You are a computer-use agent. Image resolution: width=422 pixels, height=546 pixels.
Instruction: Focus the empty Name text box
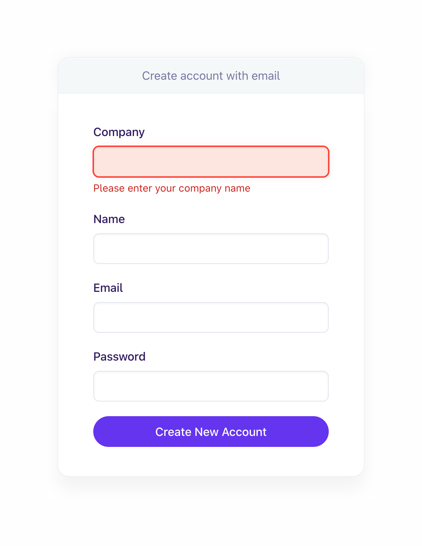point(211,249)
